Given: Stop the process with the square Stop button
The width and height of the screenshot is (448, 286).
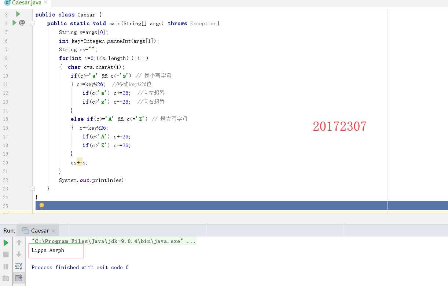Looking at the screenshot, I should (x=6, y=254).
